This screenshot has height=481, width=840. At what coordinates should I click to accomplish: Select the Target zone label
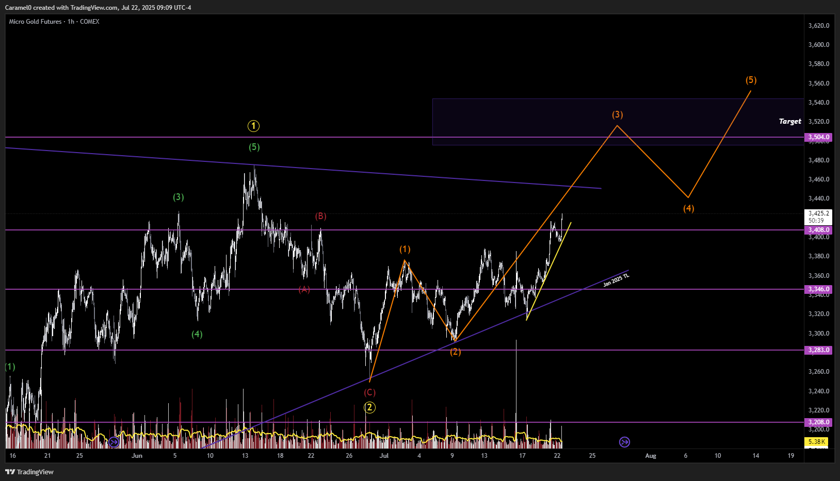point(790,121)
